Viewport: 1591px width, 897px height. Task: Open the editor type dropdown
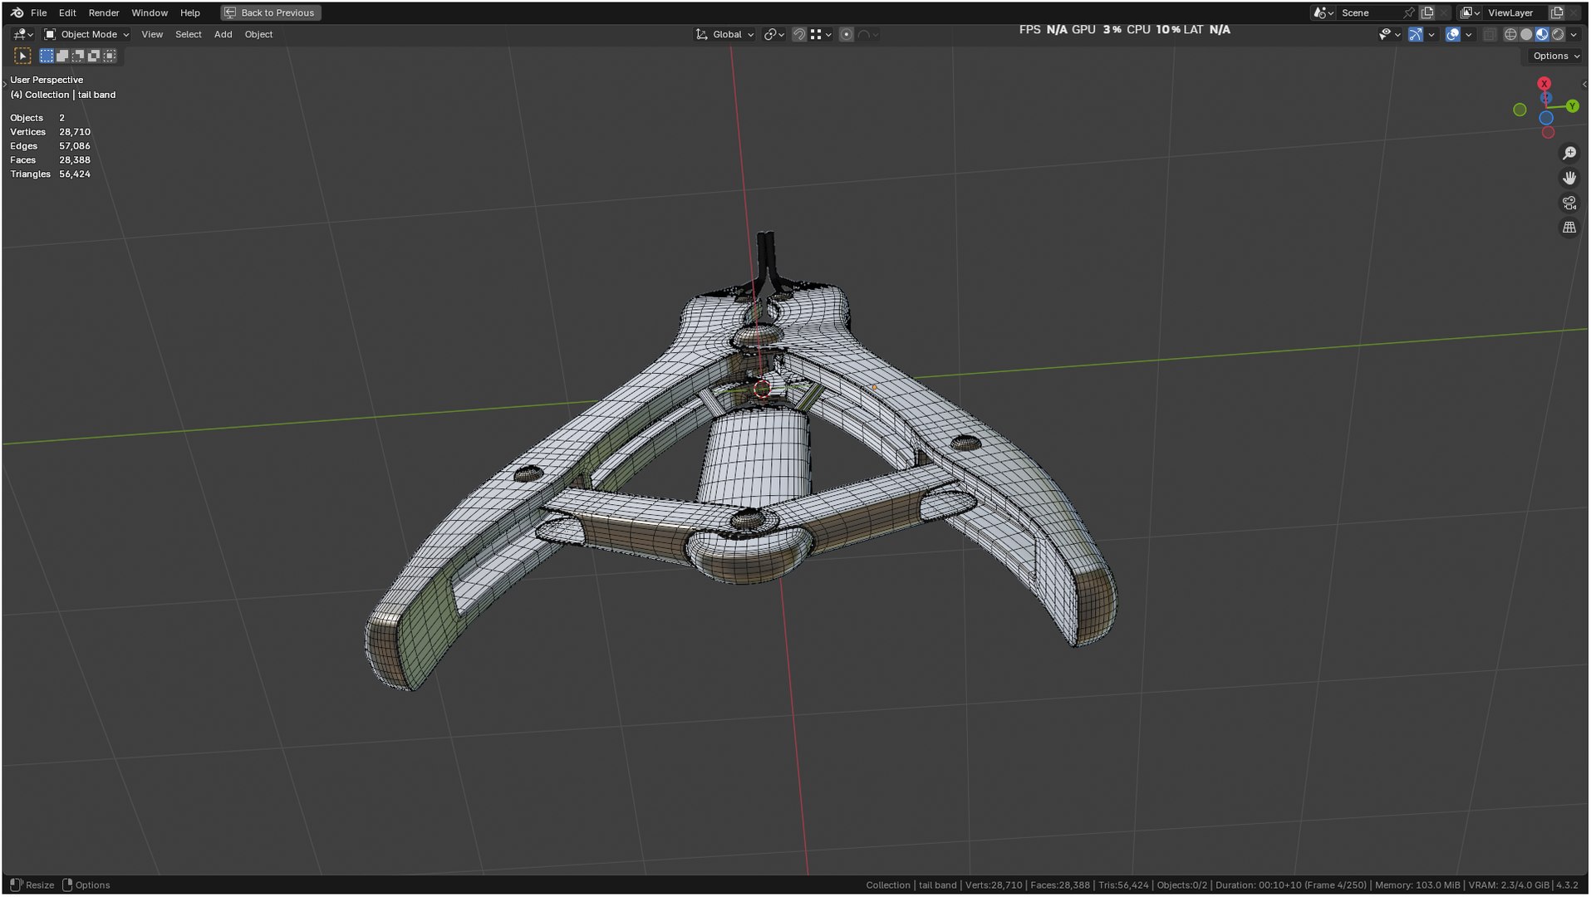pyautogui.click(x=23, y=34)
